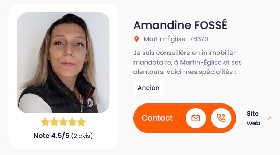This screenshot has width=280, height=155.
Task: Click the phone call icon
Action: pos(221,118)
